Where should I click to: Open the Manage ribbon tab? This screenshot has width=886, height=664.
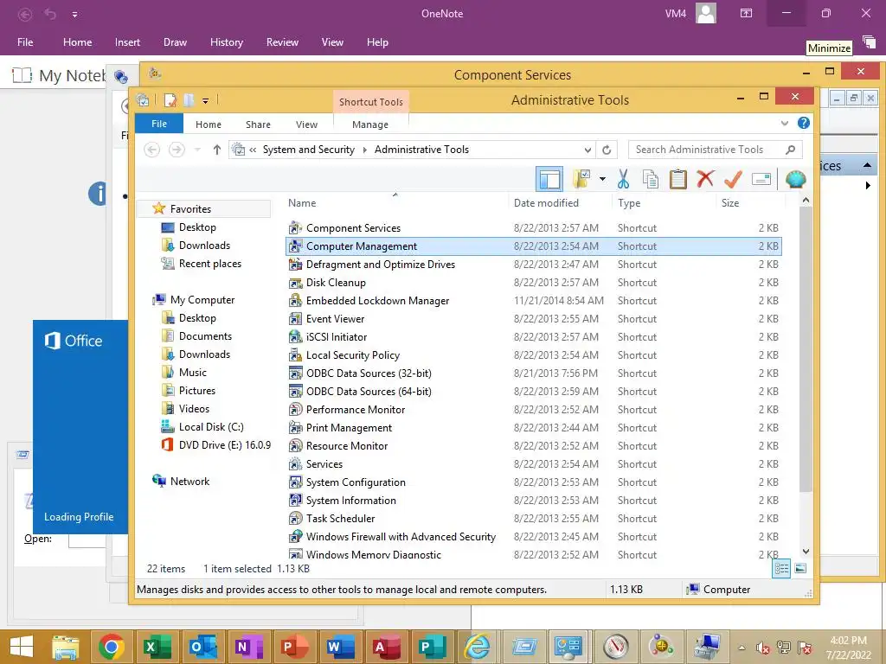(370, 124)
